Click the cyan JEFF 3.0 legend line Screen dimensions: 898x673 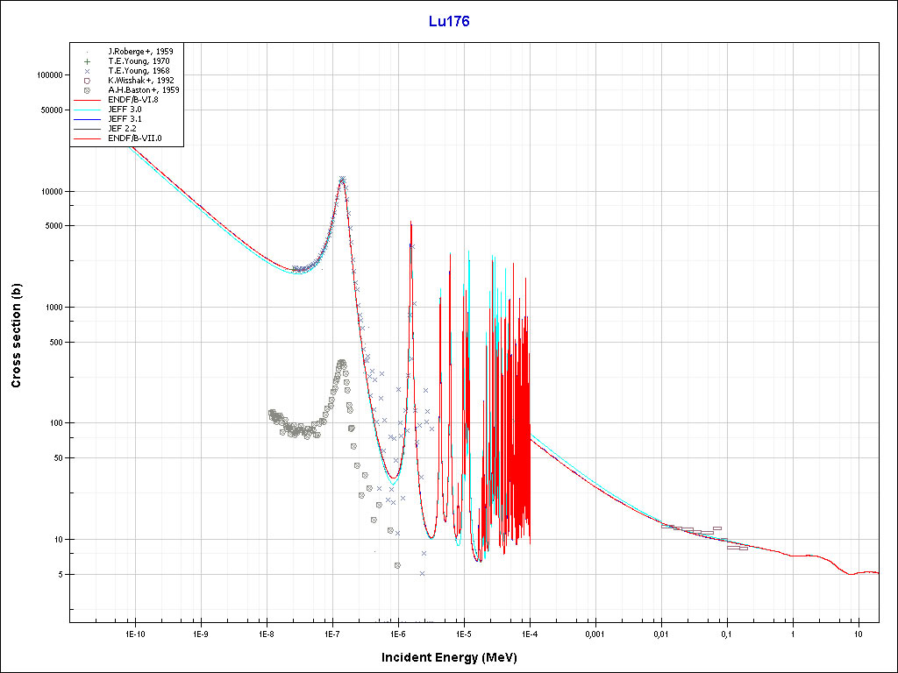(x=87, y=110)
